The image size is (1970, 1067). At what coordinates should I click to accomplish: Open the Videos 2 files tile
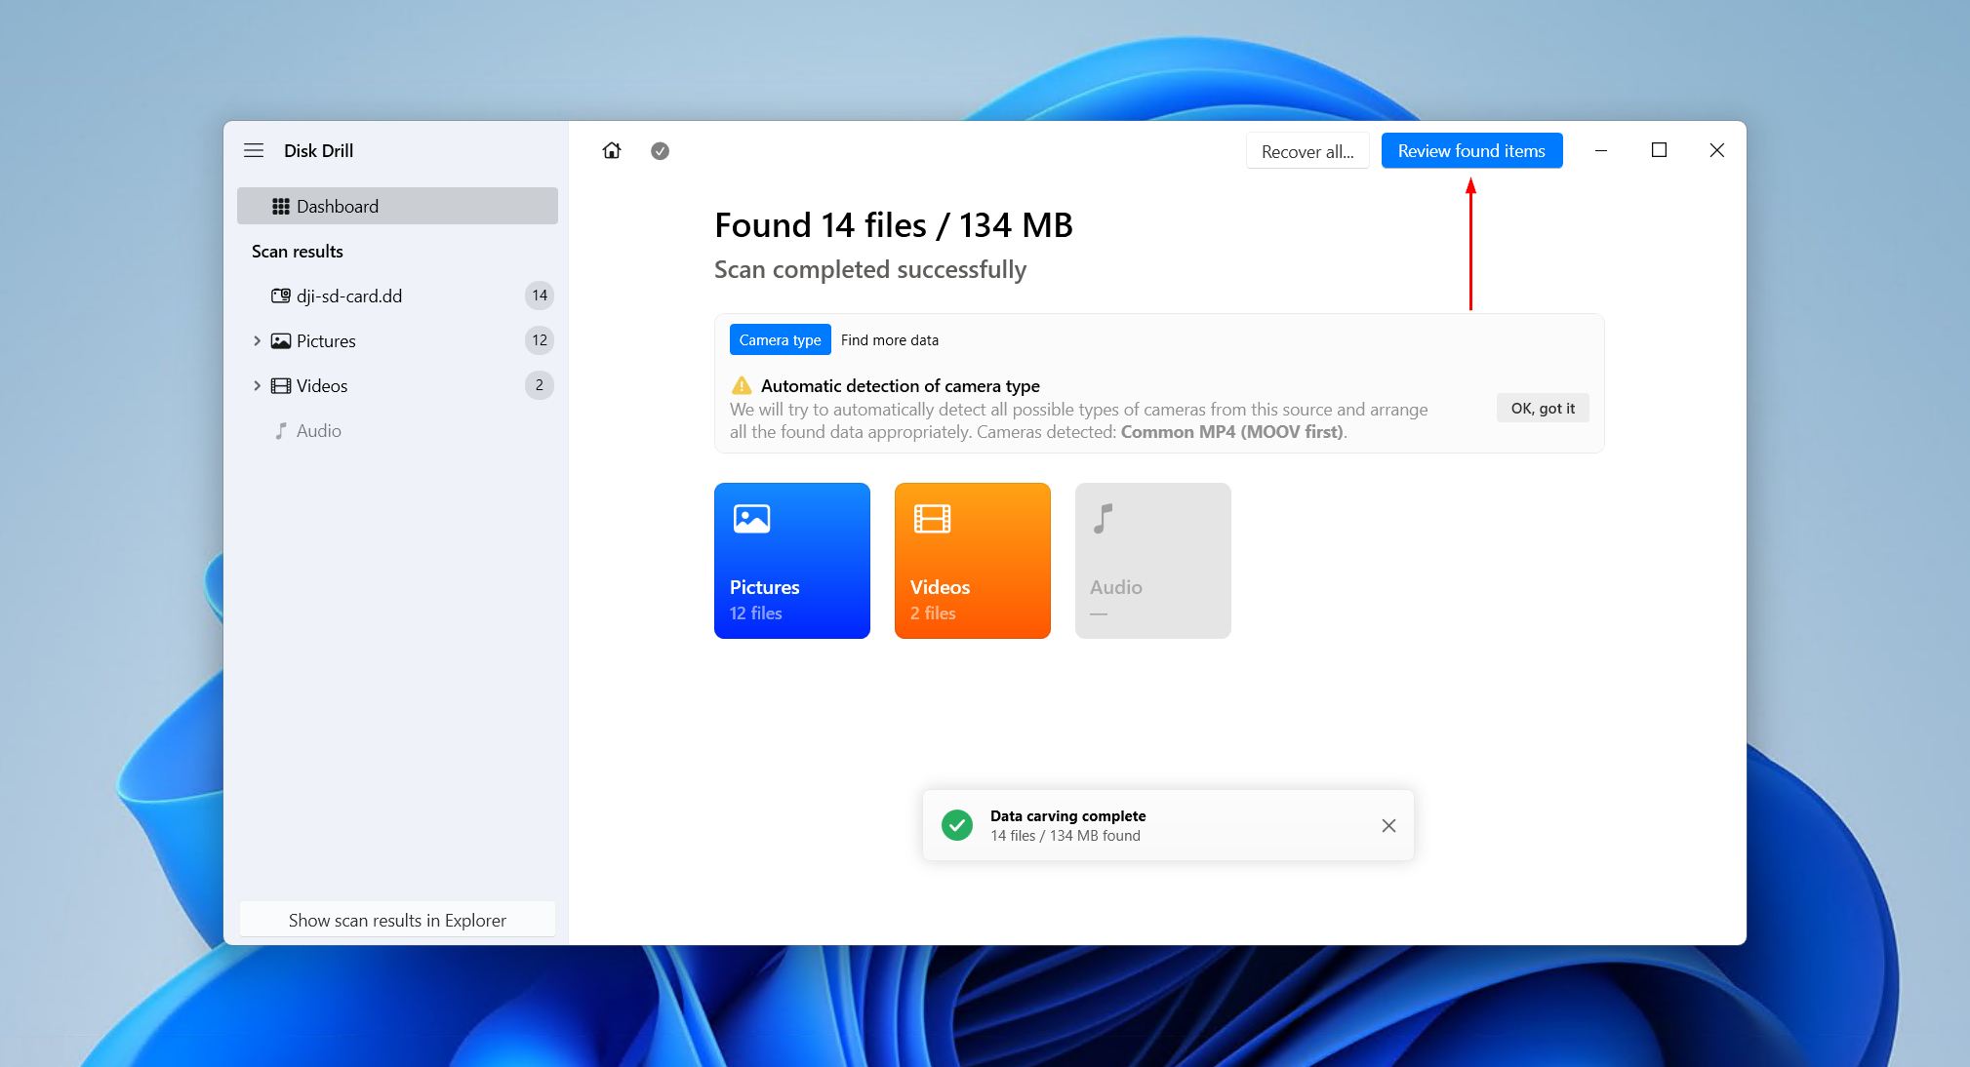click(x=973, y=561)
